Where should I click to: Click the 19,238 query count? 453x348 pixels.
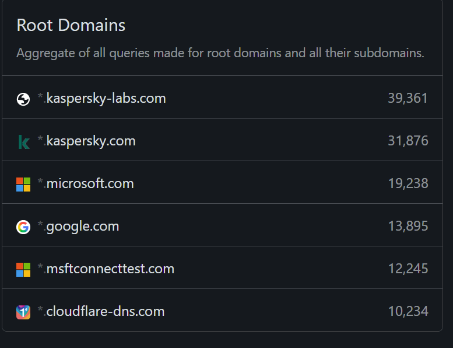pyautogui.click(x=408, y=184)
